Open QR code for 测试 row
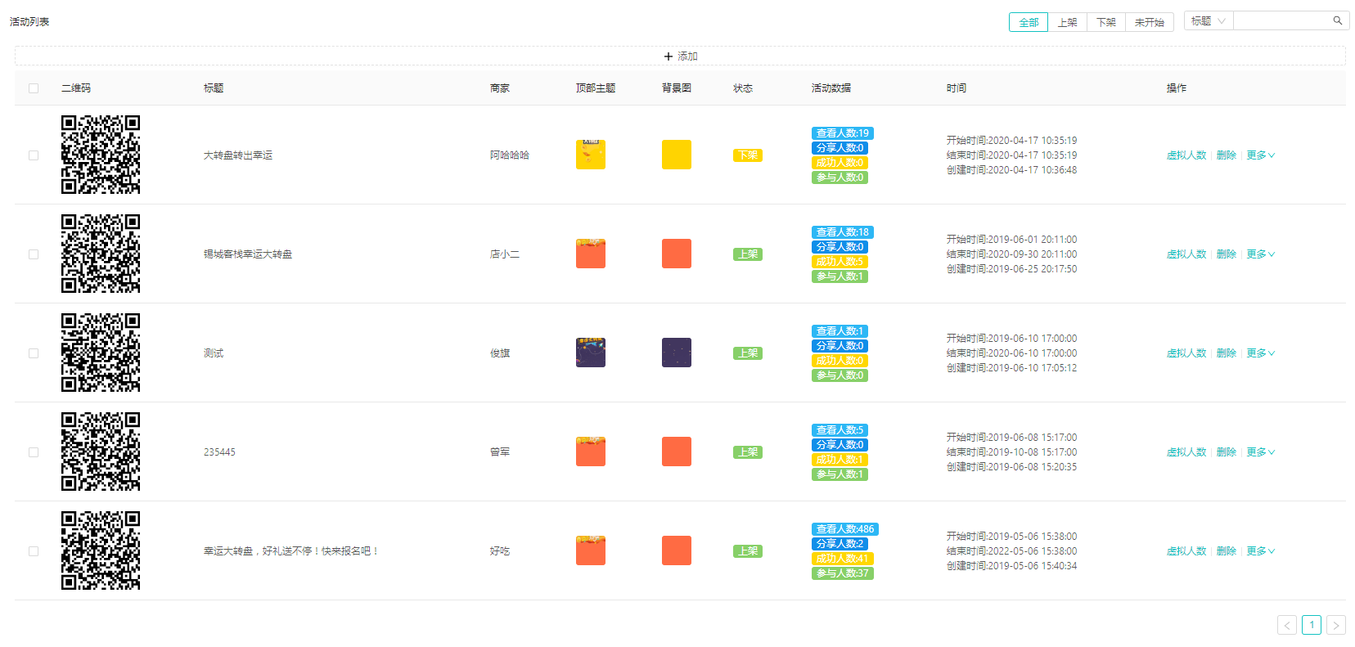This screenshot has height=647, width=1355. click(x=101, y=353)
